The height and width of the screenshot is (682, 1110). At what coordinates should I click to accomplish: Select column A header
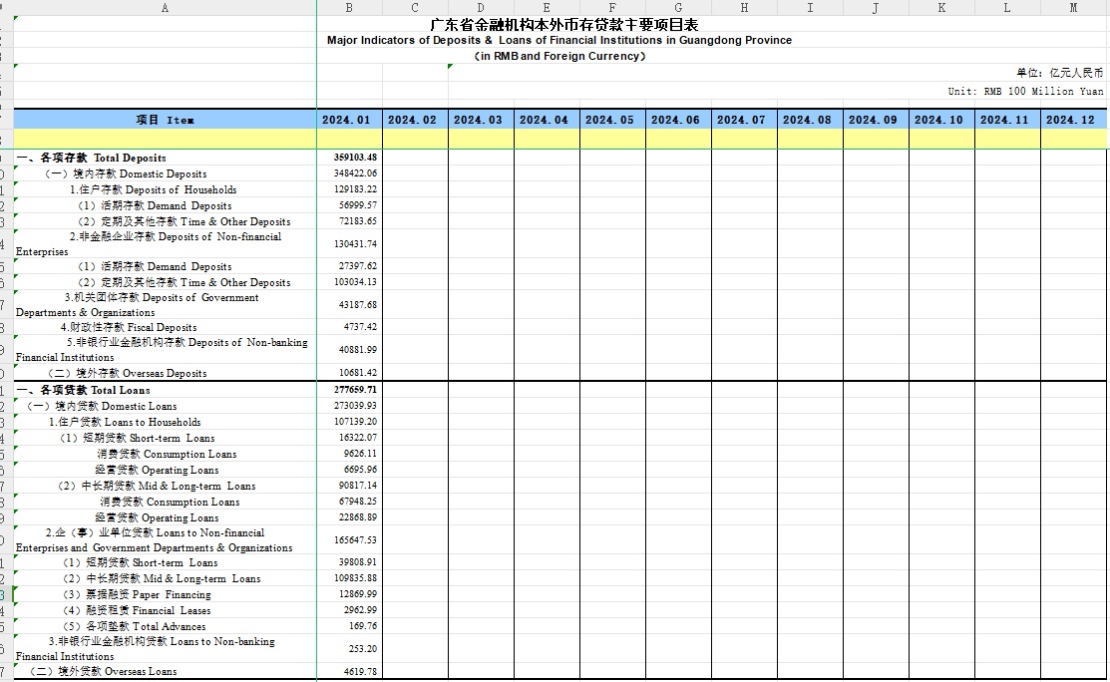click(x=165, y=7)
